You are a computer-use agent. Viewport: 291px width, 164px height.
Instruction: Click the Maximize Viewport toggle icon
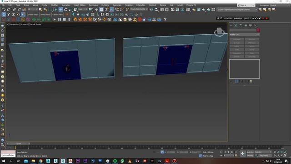(285, 155)
